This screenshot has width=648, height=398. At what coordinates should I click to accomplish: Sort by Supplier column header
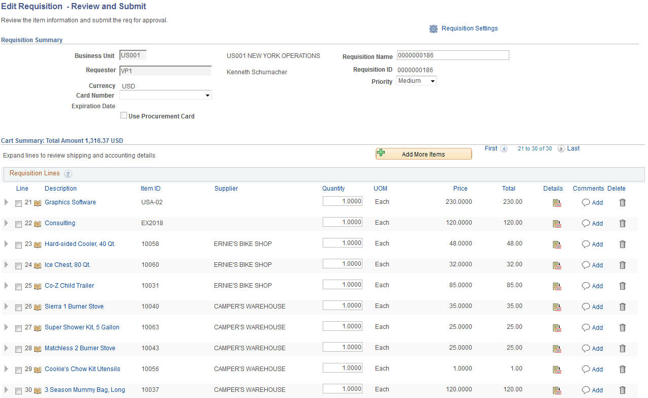coord(226,189)
